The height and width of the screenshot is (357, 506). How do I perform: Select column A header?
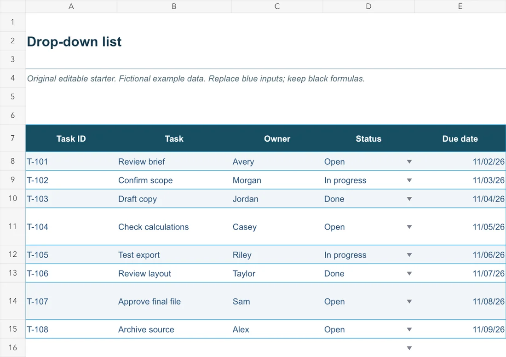(x=71, y=6)
